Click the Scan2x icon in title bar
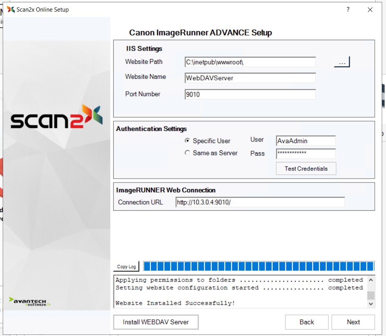Screen dimensions: 386x336 [11, 9]
